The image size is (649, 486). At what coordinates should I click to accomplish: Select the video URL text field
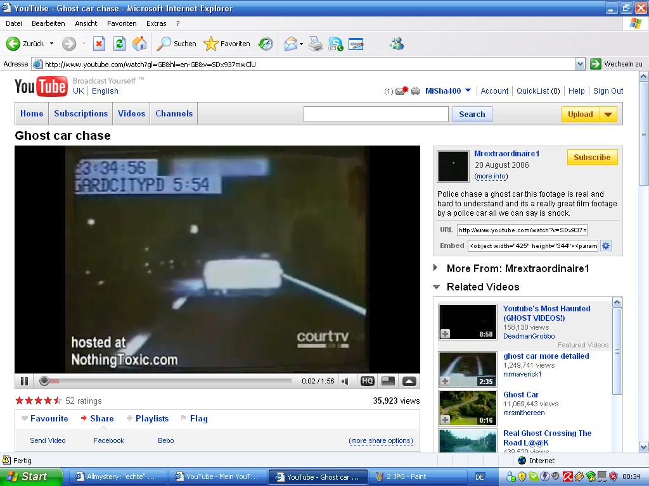coord(522,230)
